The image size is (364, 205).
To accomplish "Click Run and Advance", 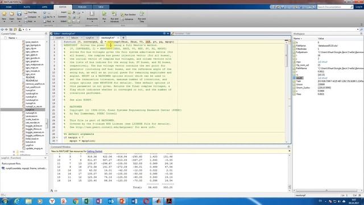I will (x=114, y=17).
